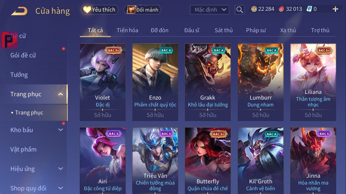
Task: Open the Mặc định sort dropdown
Action: pos(210,10)
